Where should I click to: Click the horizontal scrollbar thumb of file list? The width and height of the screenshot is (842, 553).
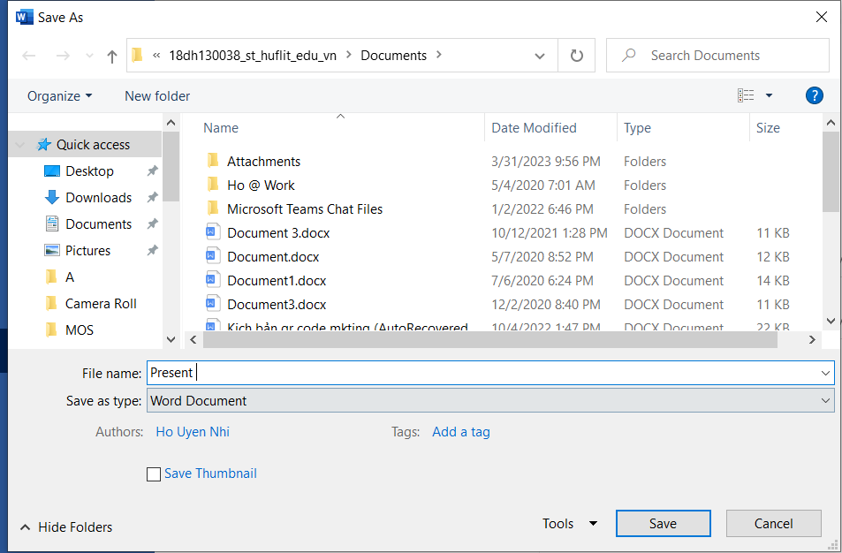[x=489, y=339]
